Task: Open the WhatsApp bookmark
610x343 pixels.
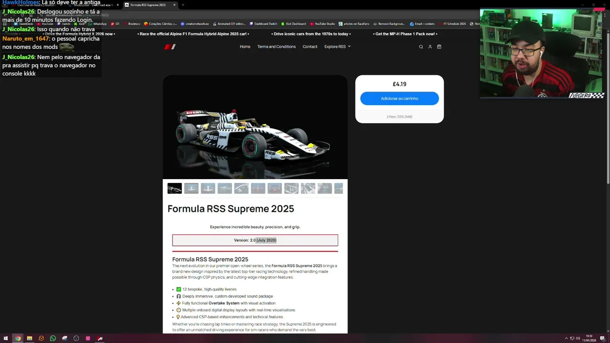Action: coord(97,23)
